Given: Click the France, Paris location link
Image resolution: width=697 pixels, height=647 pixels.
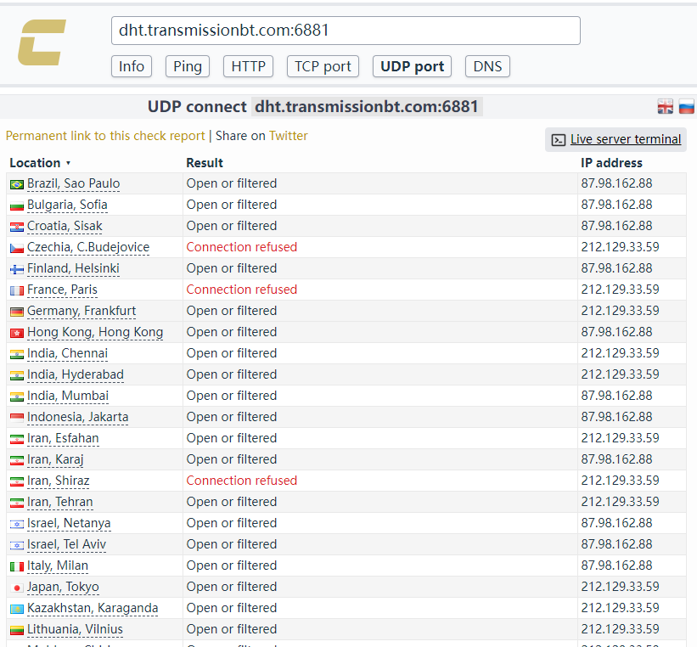Looking at the screenshot, I should [x=62, y=290].
